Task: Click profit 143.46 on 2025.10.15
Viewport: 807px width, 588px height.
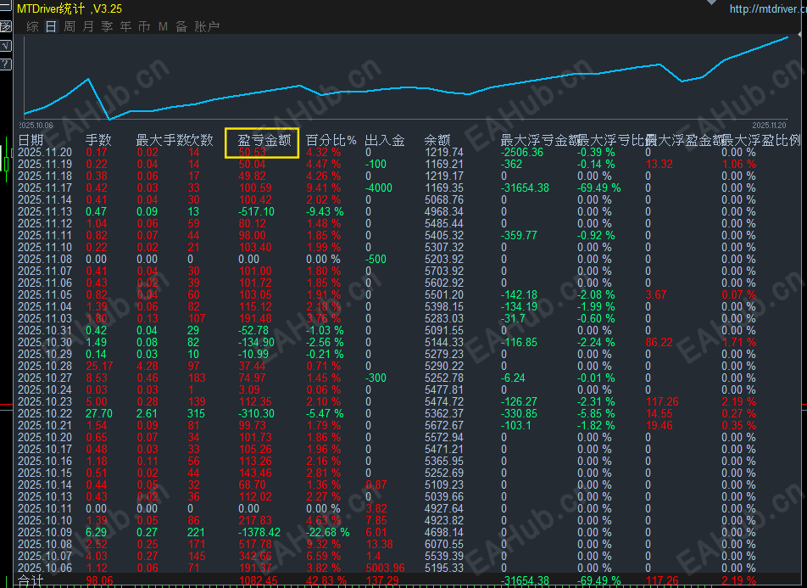Action: point(255,473)
